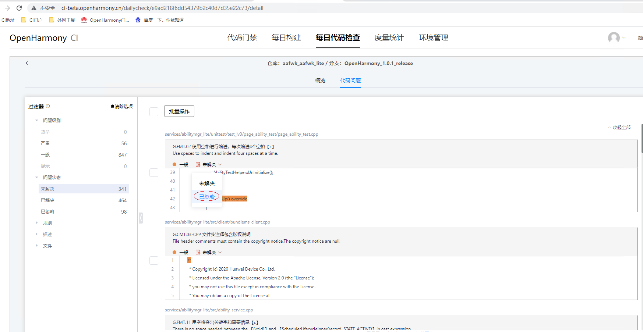Click the 未解决 status icon in G.FMT.02 issue
The height and width of the screenshot is (332, 643).
point(198,164)
